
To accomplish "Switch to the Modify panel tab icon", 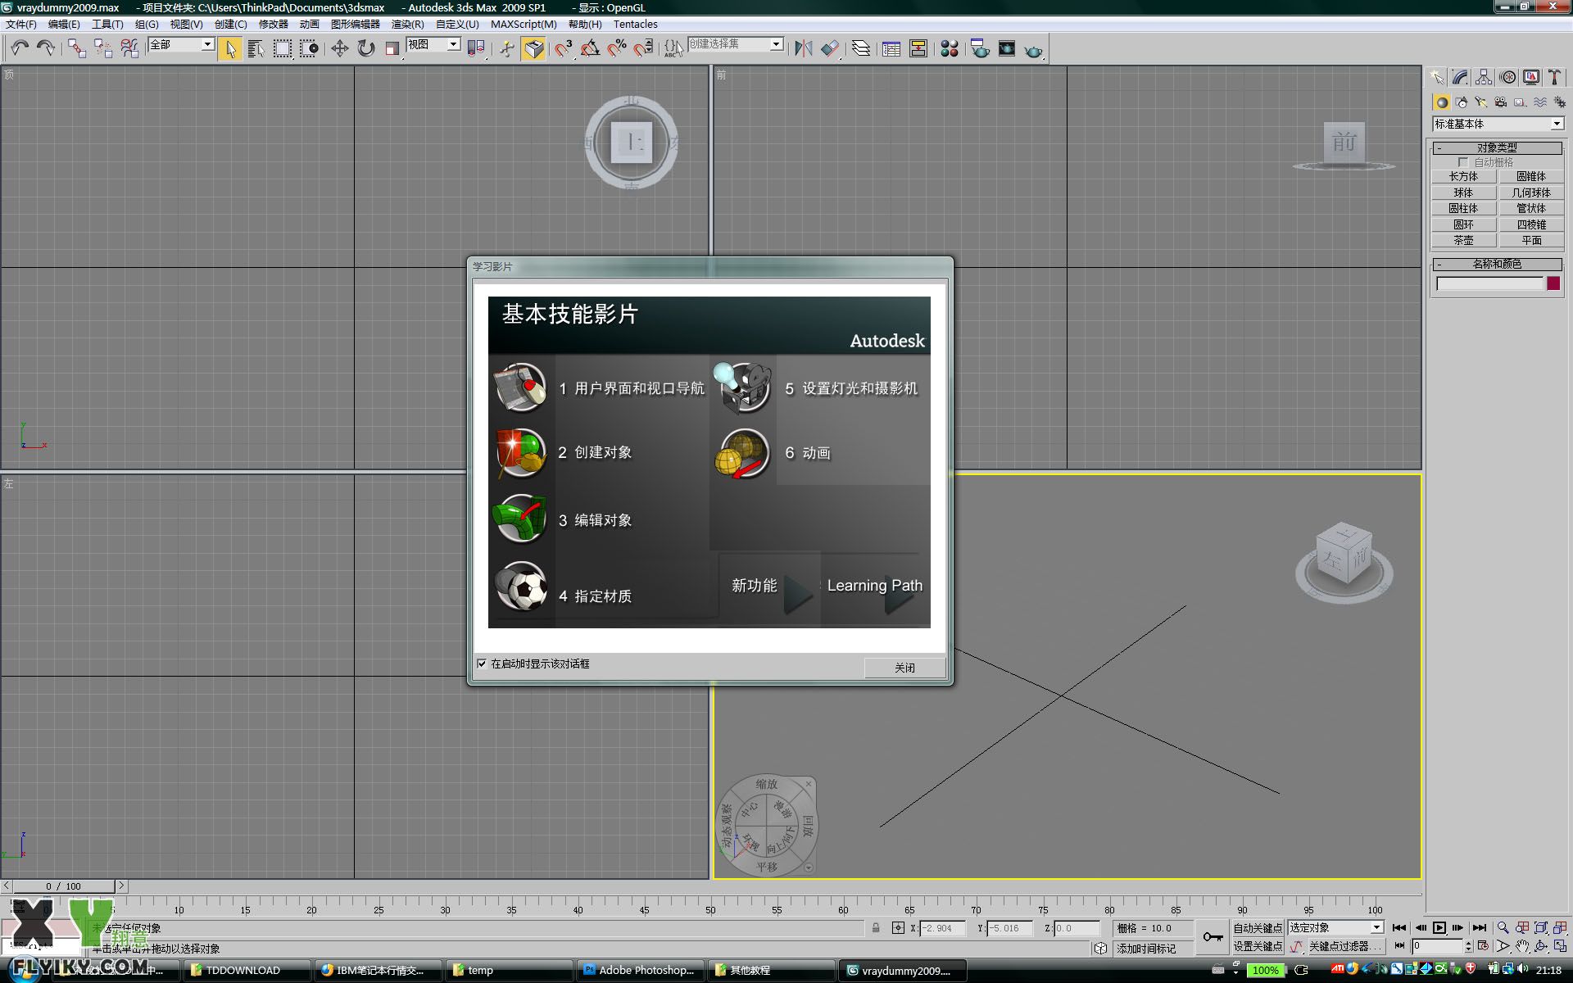I will click(1460, 77).
